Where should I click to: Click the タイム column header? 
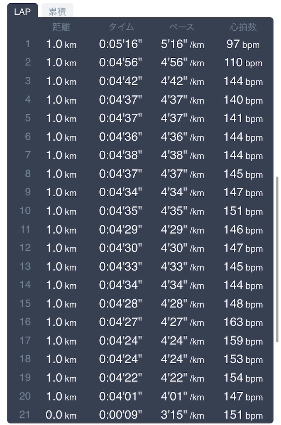[x=121, y=27]
